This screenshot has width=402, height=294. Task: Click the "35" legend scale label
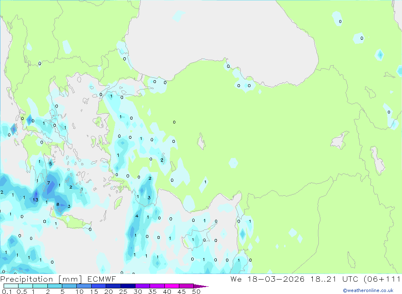pos(152,292)
